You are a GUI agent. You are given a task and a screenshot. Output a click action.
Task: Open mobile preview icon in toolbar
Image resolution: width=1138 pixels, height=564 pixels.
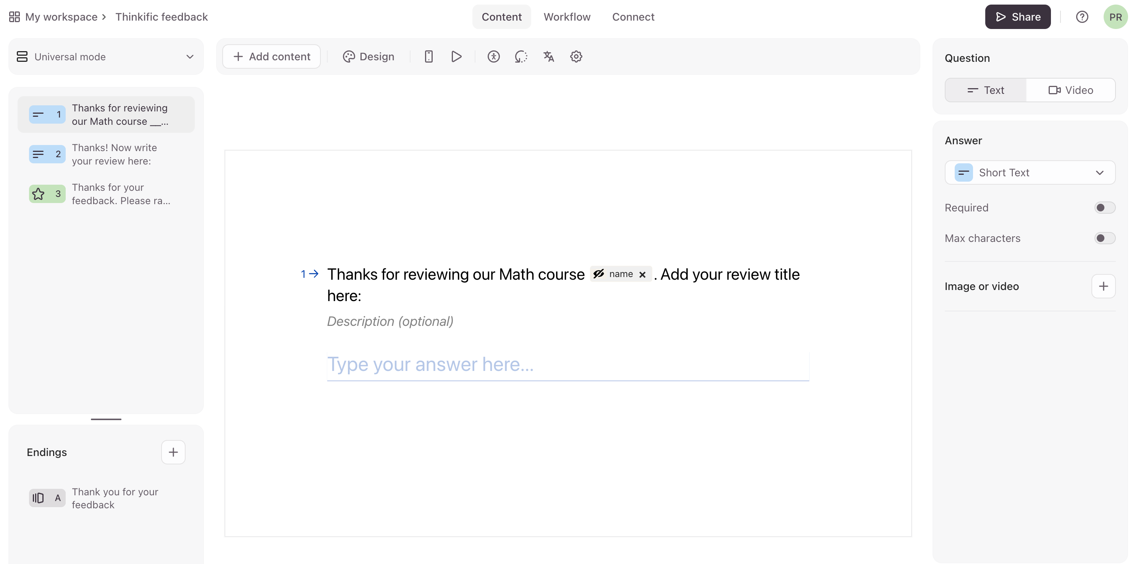point(428,56)
